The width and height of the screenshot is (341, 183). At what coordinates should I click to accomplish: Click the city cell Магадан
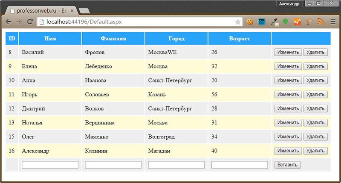click(176, 151)
